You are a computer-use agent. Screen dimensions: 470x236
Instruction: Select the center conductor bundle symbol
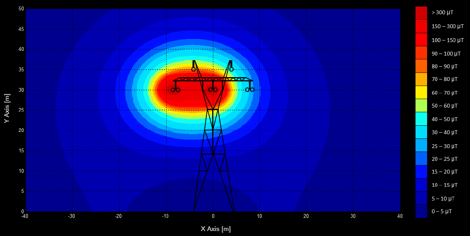213,89
